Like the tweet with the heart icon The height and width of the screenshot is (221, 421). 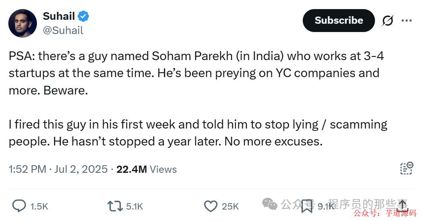click(x=210, y=206)
